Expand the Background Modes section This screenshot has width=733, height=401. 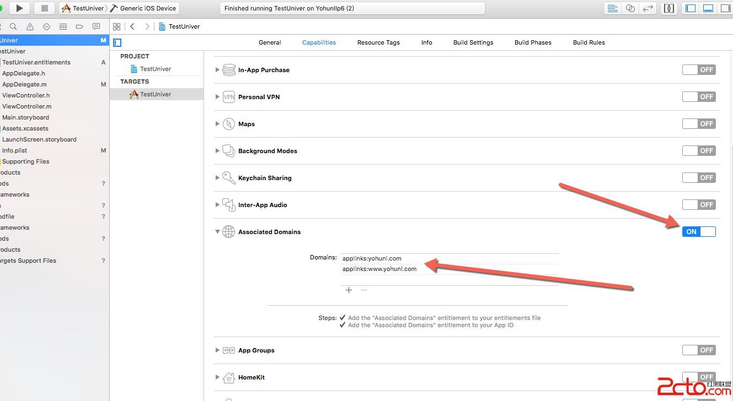[217, 151]
